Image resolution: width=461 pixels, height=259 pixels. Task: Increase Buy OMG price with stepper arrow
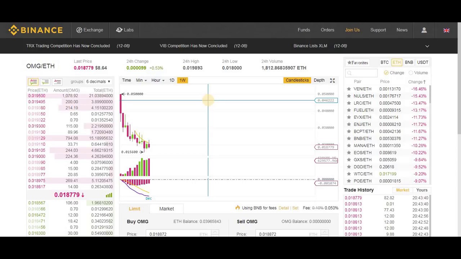[x=215, y=232]
